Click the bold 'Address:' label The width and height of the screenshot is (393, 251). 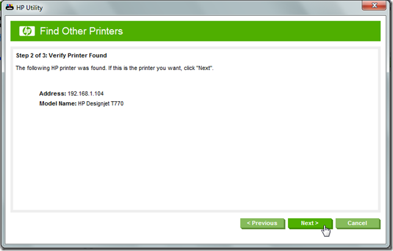tap(52, 94)
